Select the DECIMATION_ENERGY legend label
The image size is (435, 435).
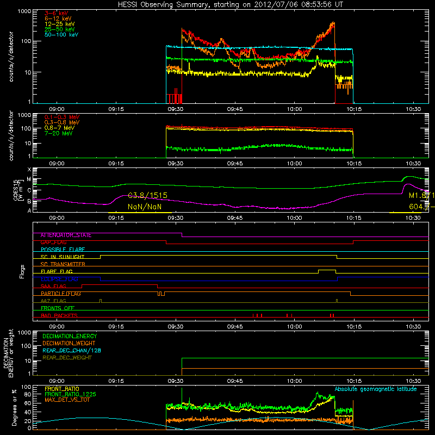tap(70, 336)
